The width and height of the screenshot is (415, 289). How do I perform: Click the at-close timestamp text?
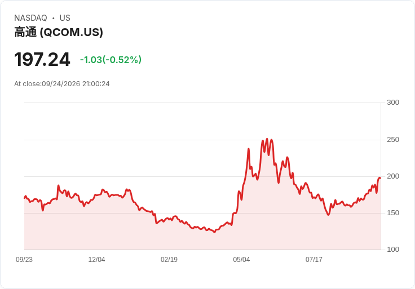click(62, 84)
